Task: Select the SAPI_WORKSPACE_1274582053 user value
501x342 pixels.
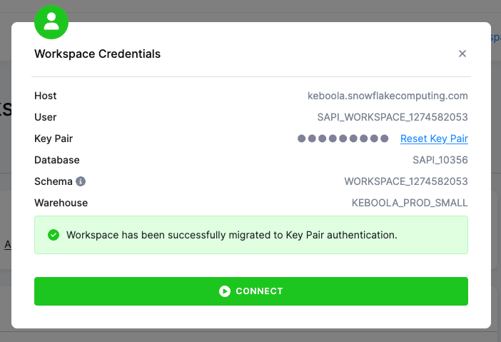Action: [393, 117]
